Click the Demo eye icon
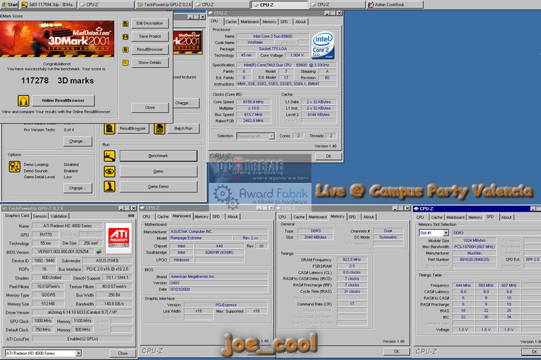This screenshot has width=541, height=360. pos(109,171)
